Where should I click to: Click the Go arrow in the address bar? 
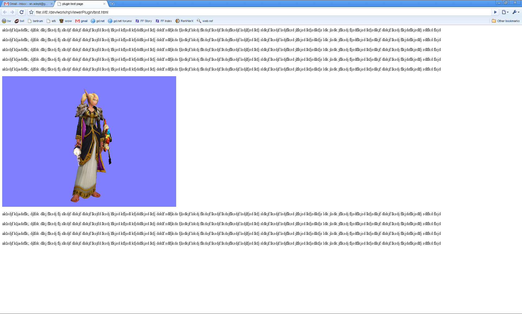point(495,12)
